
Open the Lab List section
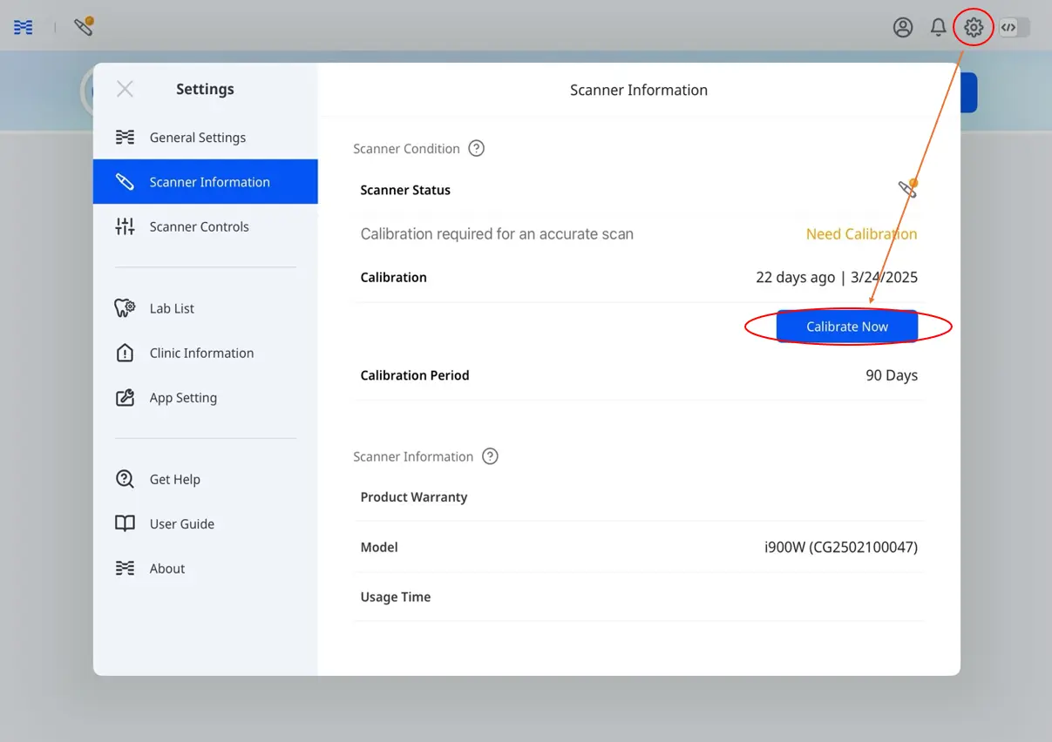point(171,307)
